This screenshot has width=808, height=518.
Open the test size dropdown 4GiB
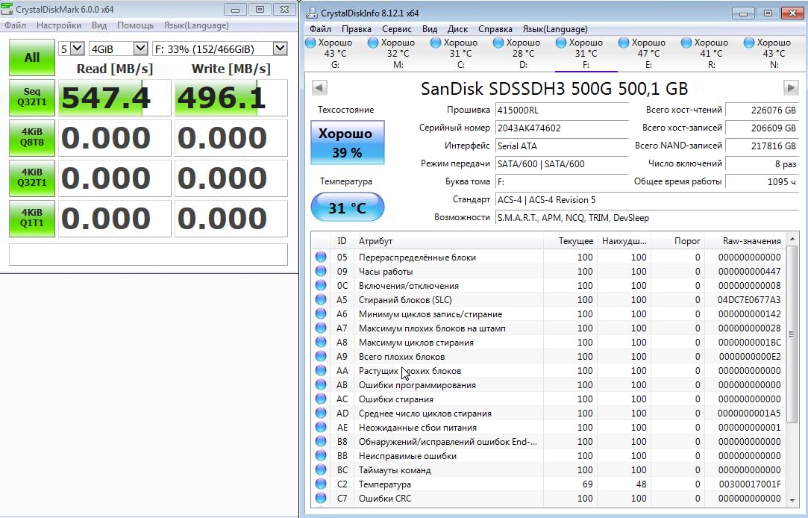119,49
